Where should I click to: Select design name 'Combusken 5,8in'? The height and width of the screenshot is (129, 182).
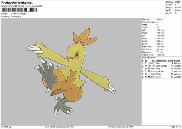tap(19, 14)
